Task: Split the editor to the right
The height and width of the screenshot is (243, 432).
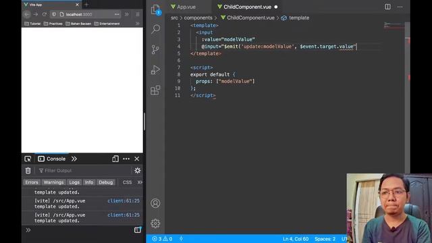Action: pyautogui.click(x=387, y=7)
